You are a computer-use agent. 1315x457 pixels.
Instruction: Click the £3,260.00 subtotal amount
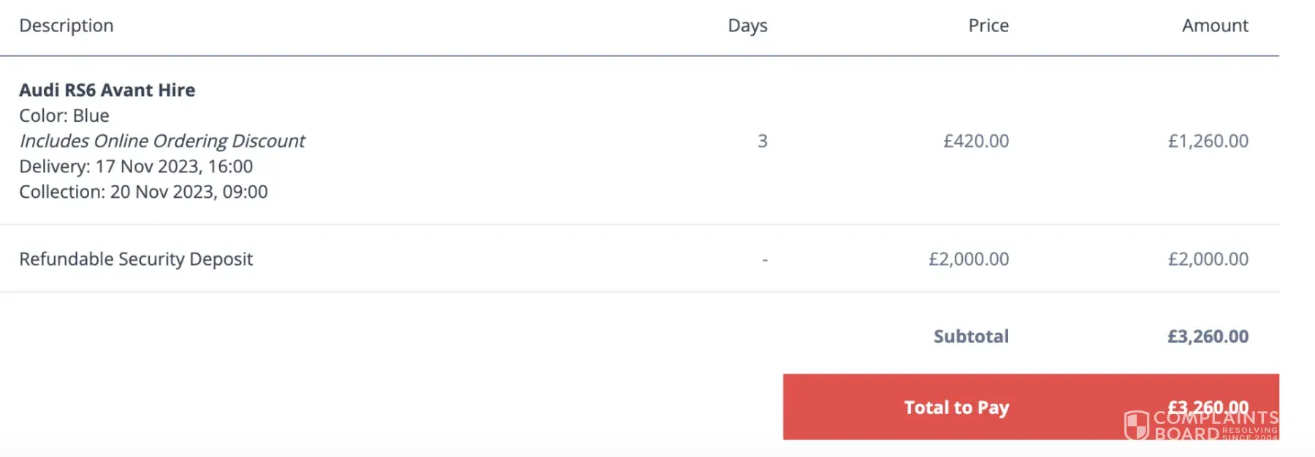point(1208,337)
